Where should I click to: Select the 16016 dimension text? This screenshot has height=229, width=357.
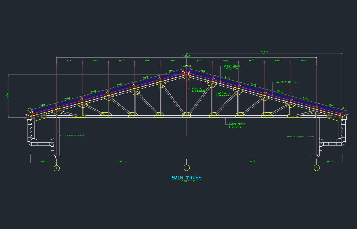click(x=265, y=52)
